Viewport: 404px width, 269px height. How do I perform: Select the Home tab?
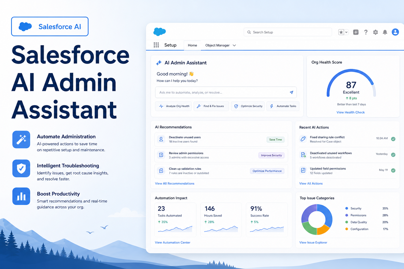pyautogui.click(x=193, y=45)
